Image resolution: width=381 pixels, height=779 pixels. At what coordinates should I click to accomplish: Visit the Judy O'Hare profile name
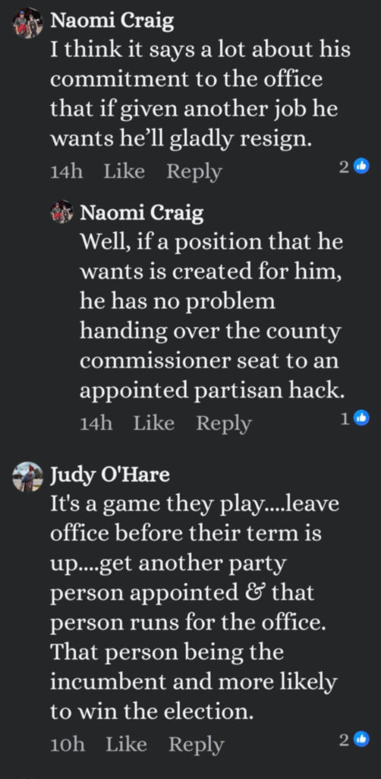pos(110,475)
